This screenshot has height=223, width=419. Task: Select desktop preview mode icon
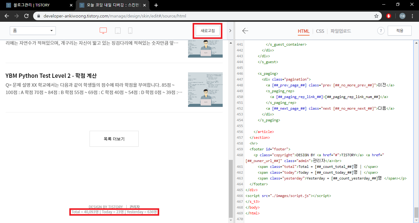coord(103,31)
